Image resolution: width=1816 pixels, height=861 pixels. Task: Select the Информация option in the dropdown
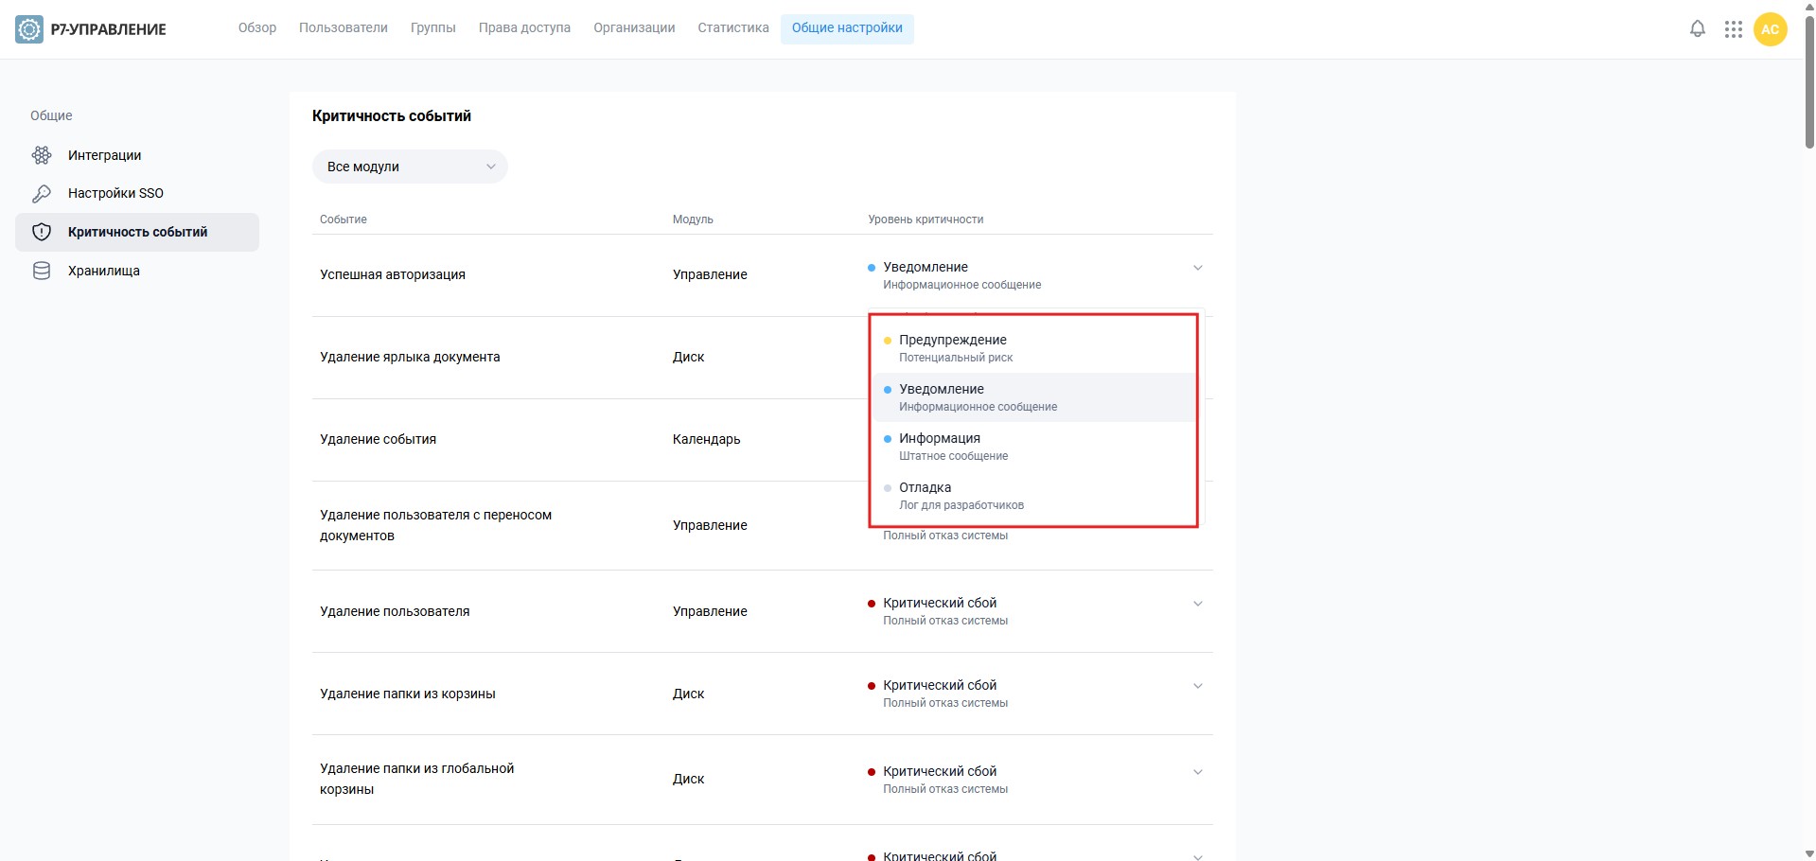(x=1033, y=447)
